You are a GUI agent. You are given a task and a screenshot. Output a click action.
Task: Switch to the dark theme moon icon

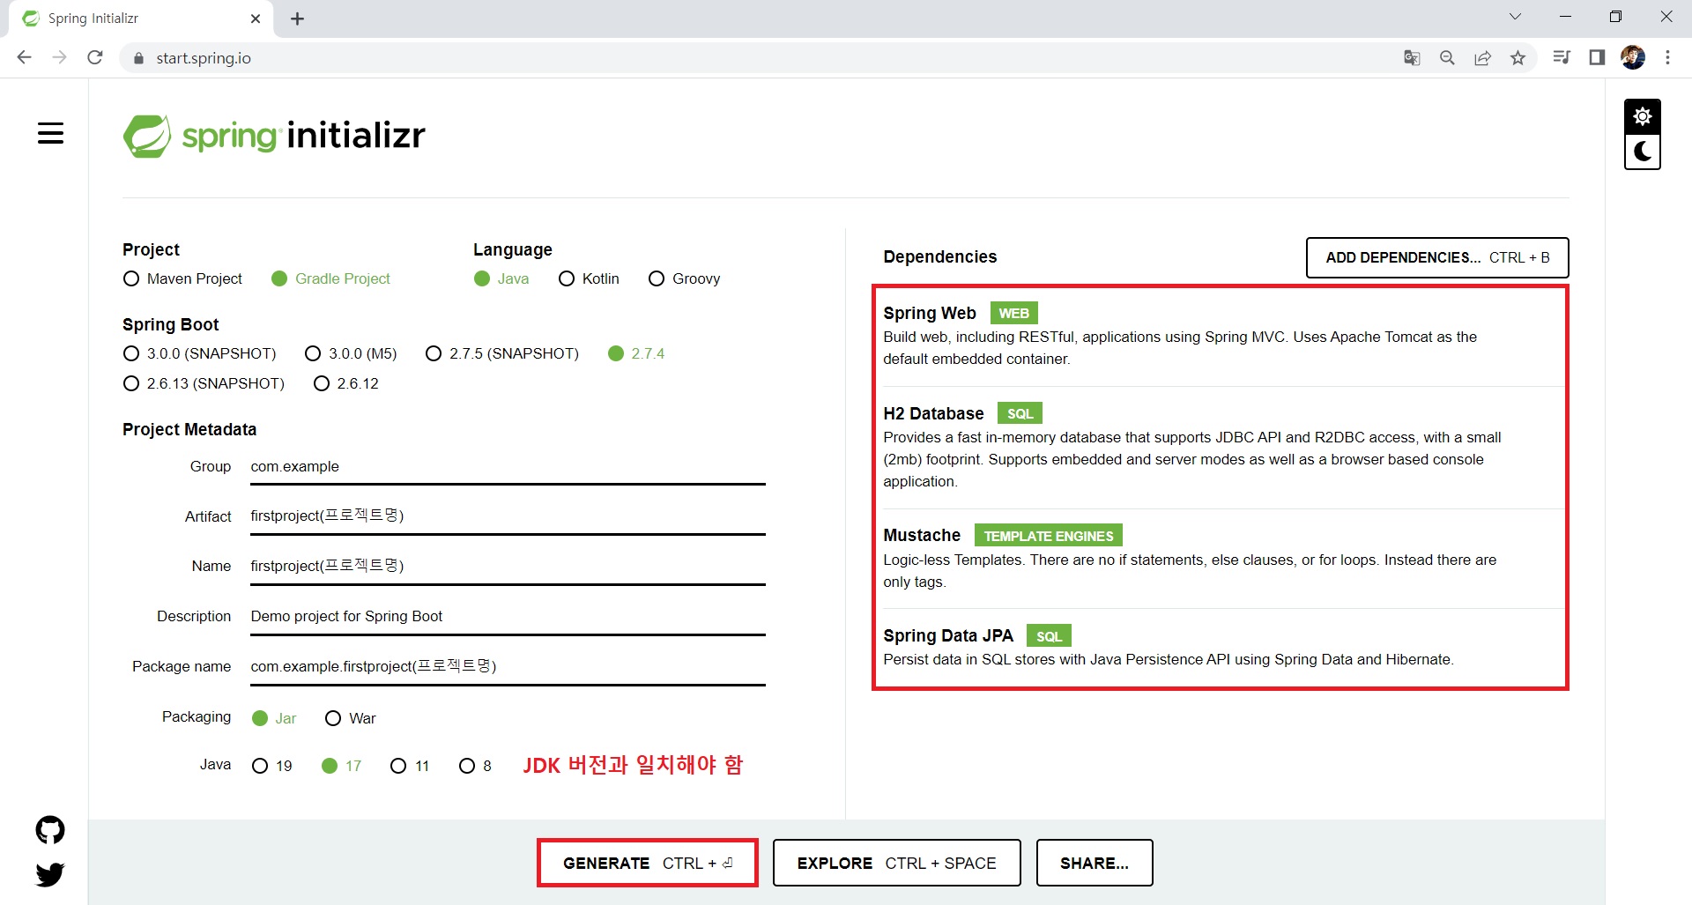[1643, 152]
